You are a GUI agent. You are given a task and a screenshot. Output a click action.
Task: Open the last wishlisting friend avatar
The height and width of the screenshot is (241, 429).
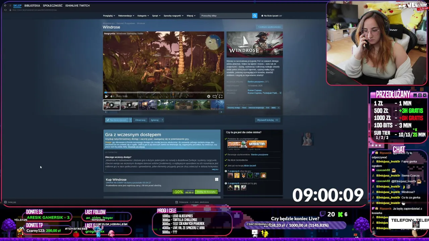tap(263, 175)
